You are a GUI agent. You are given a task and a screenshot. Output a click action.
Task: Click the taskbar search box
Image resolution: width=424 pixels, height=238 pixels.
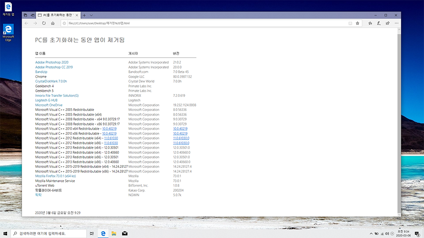(49, 233)
